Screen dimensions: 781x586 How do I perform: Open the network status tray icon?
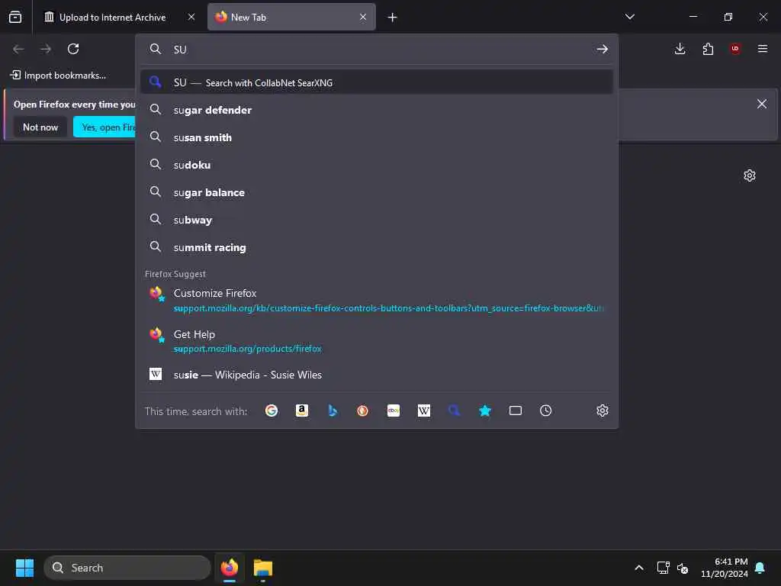(663, 568)
